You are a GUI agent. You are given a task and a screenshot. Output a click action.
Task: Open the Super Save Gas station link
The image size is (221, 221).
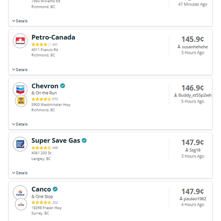56,140
